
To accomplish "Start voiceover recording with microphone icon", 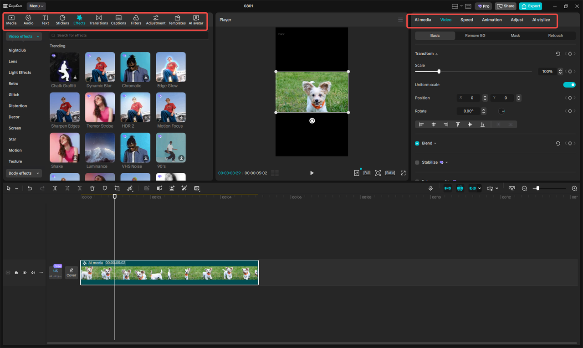I will (x=430, y=188).
